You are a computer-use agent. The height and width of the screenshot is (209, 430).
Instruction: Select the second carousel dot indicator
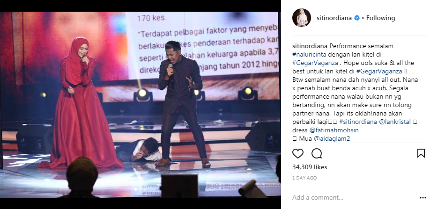[x=141, y=189]
